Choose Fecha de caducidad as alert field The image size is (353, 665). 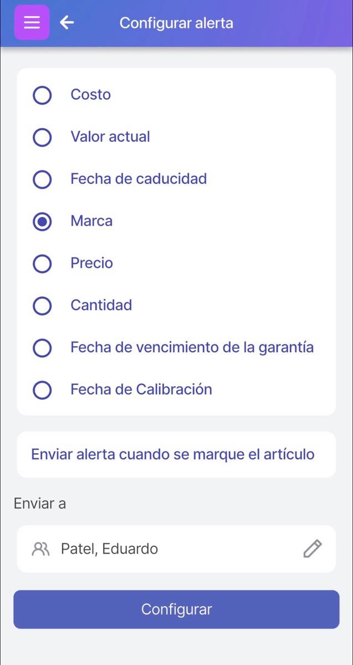point(42,180)
